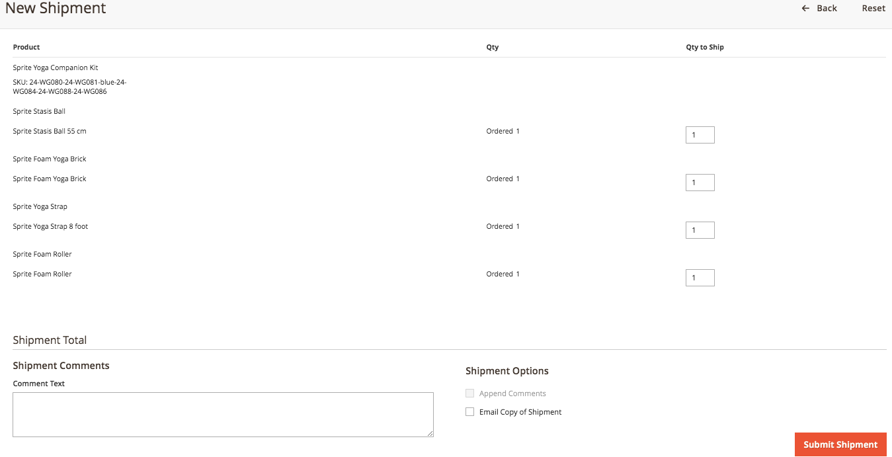Click the textarea resize grip
This screenshot has width=892, height=457.
tap(429, 433)
